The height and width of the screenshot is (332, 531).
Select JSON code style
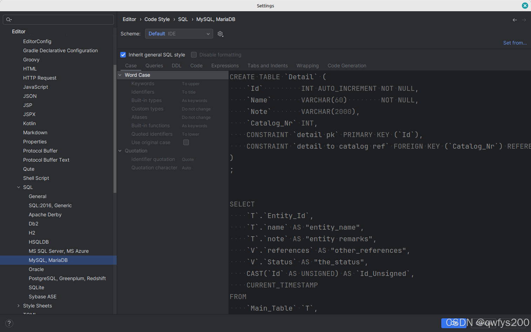click(30, 96)
